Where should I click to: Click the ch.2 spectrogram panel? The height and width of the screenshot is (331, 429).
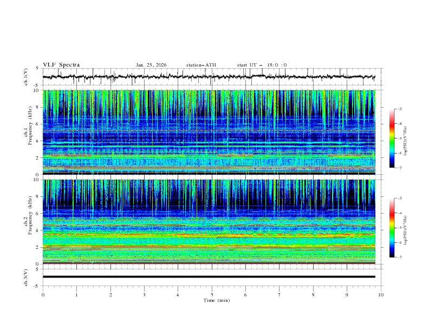tap(209, 222)
